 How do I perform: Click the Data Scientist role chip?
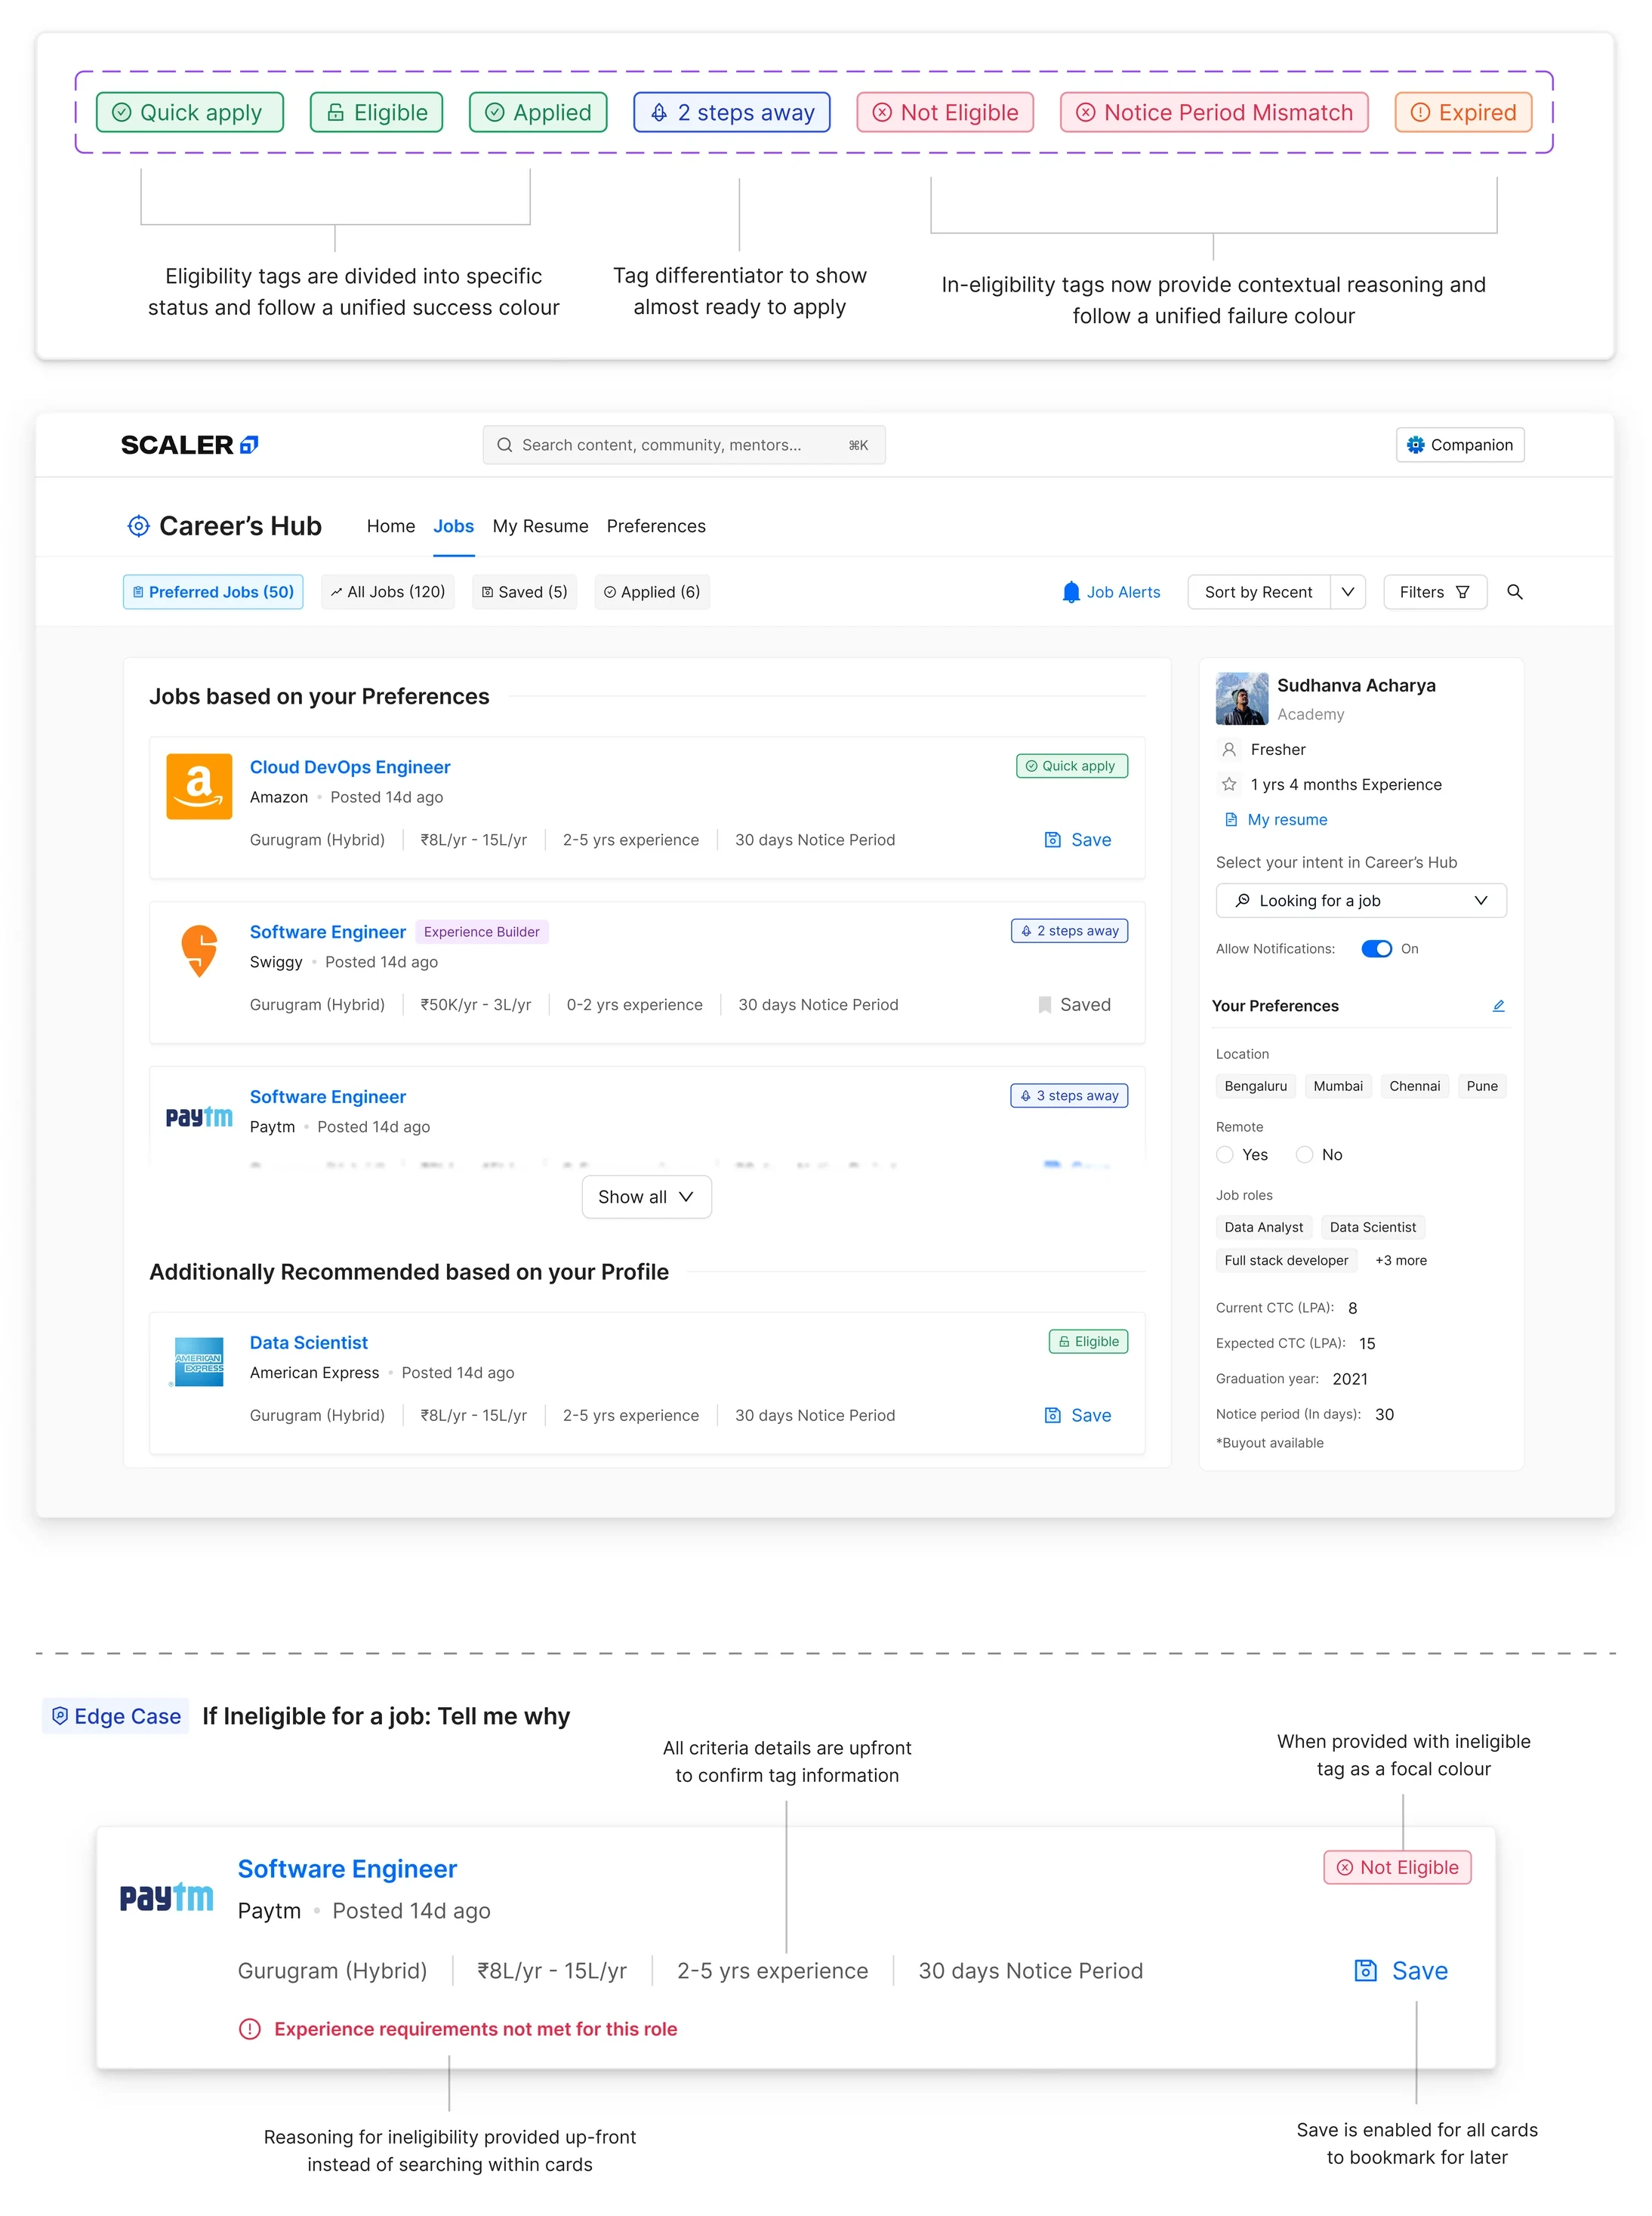[1373, 1227]
